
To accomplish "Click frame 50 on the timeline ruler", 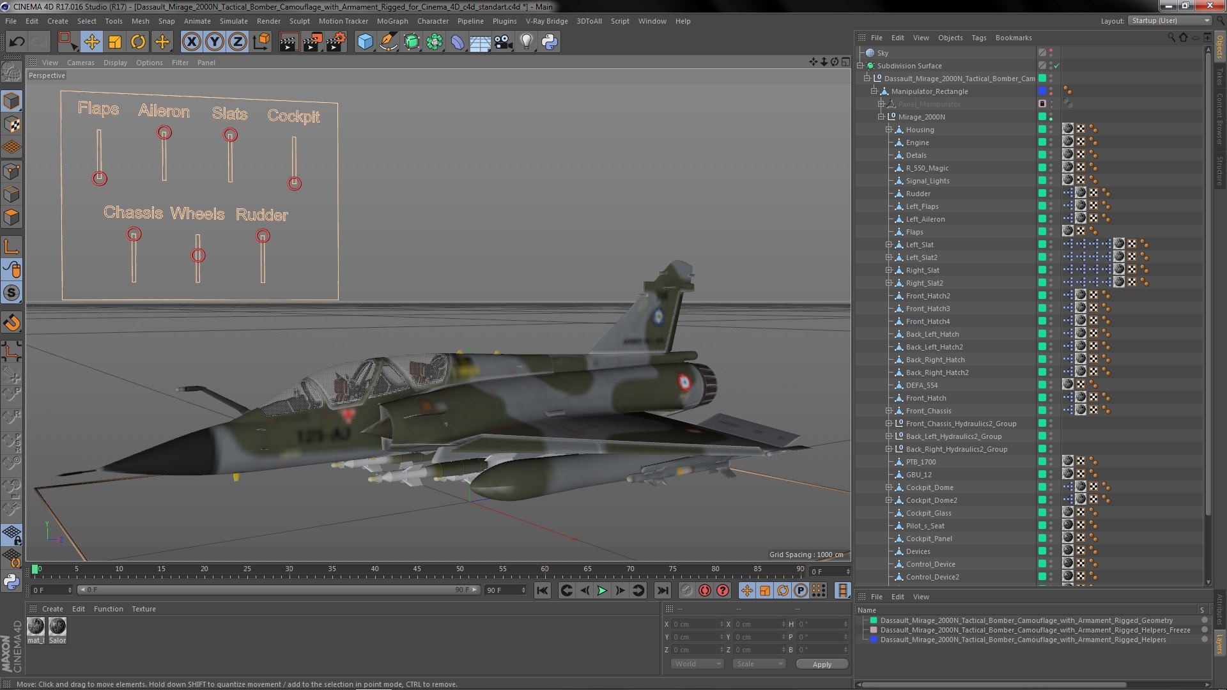I will pos(459,569).
